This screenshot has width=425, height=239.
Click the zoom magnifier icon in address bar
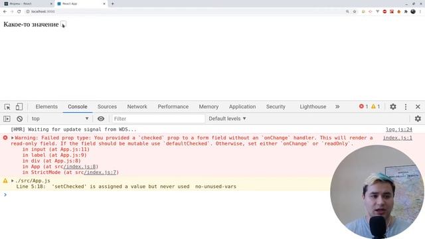[x=347, y=12]
